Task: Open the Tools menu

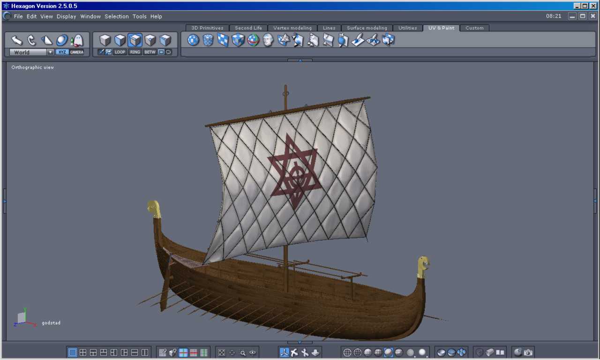Action: click(140, 16)
